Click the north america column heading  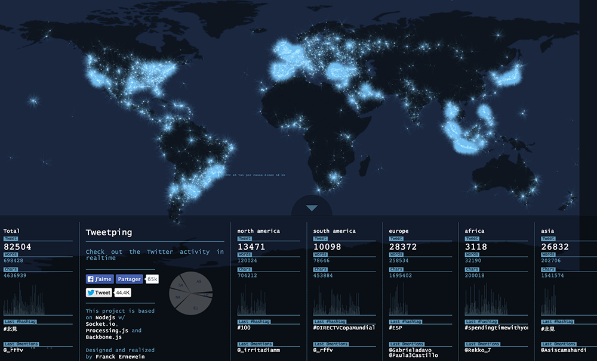point(259,231)
